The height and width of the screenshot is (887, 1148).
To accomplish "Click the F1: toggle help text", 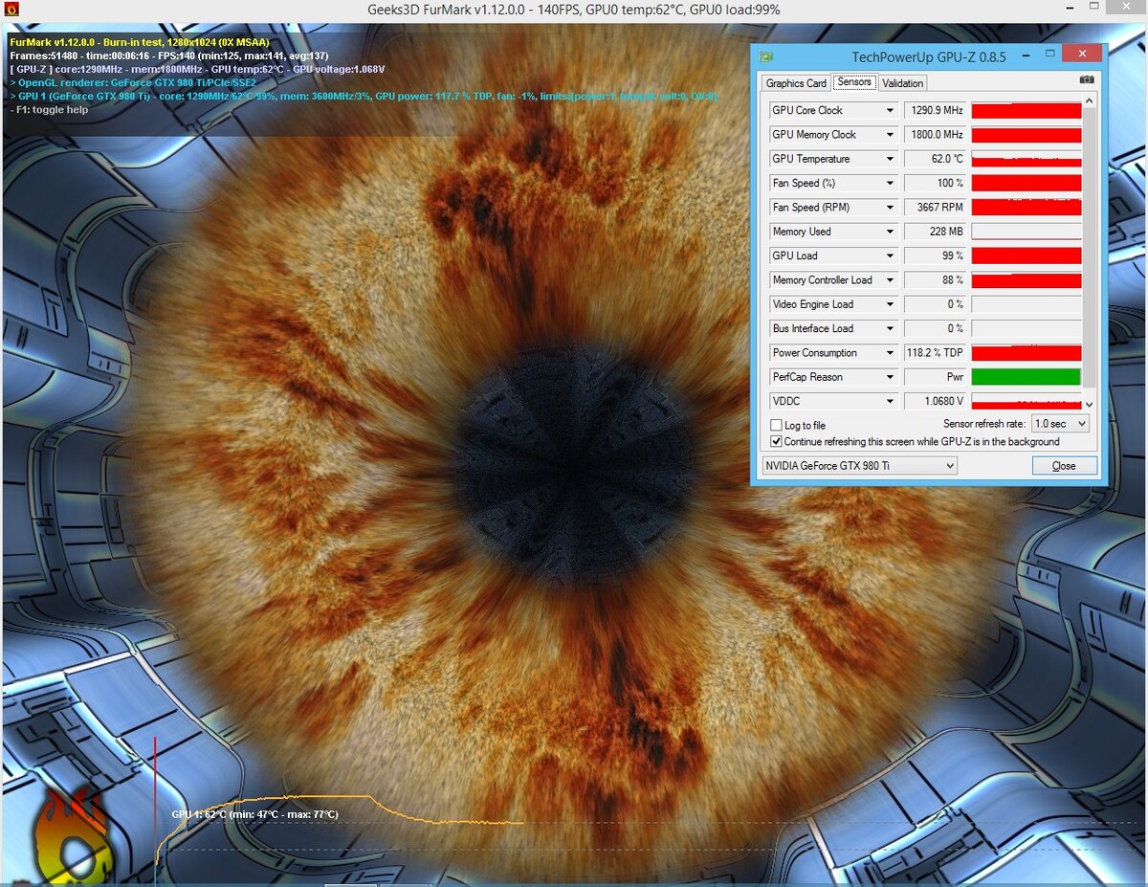I will [x=49, y=109].
